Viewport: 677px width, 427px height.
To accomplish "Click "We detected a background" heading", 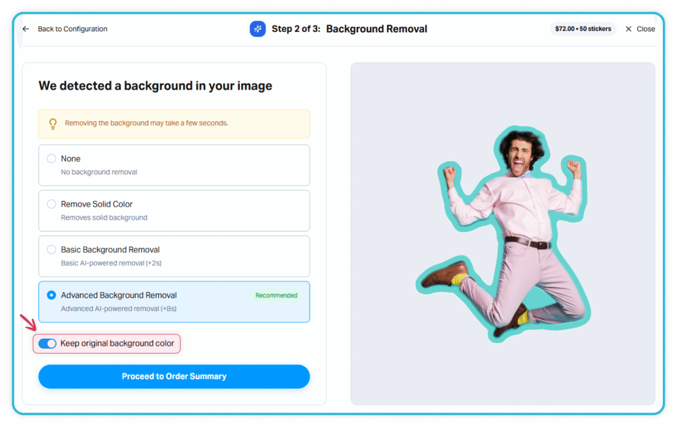I will click(x=155, y=86).
